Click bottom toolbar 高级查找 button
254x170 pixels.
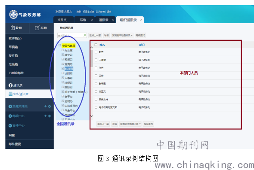(149, 124)
